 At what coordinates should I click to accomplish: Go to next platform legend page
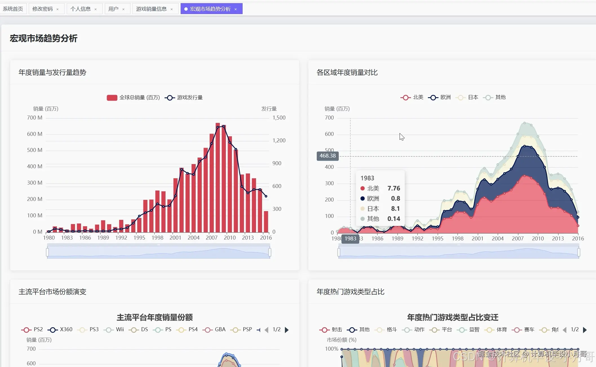[x=287, y=330]
